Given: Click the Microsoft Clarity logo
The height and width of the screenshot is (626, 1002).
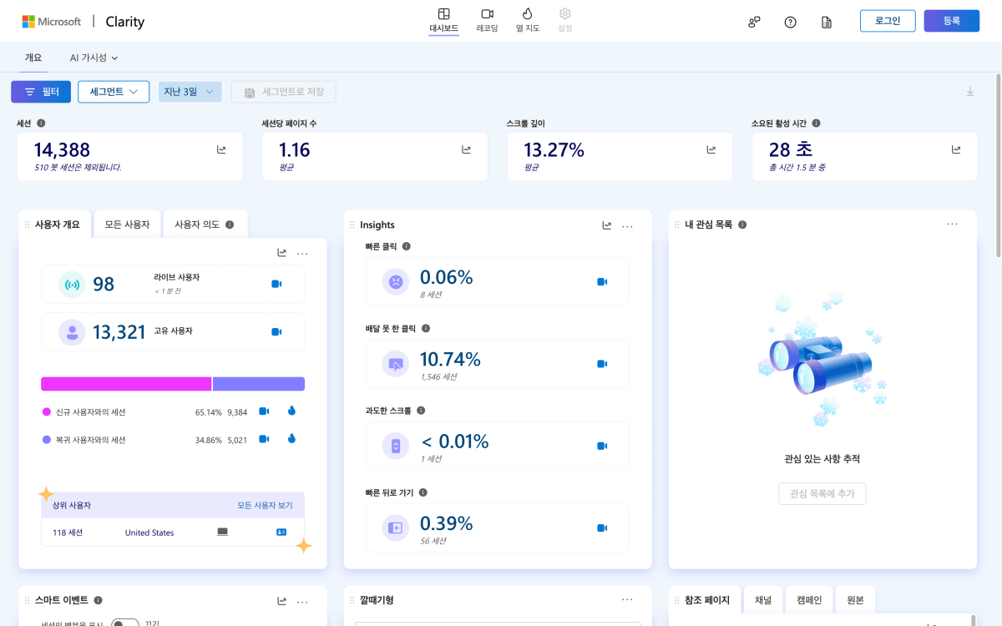Looking at the screenshot, I should [83, 22].
